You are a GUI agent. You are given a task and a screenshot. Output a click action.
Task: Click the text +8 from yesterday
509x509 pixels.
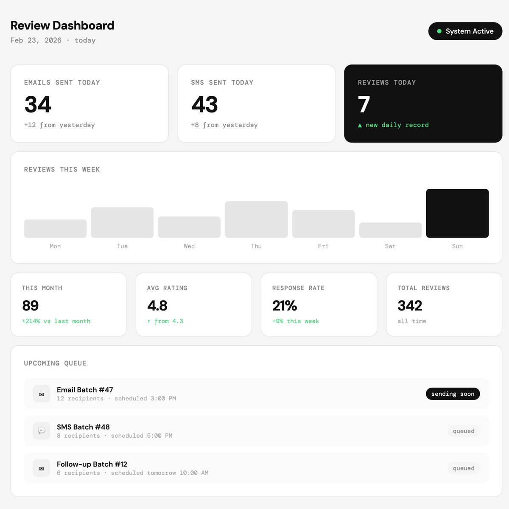224,125
